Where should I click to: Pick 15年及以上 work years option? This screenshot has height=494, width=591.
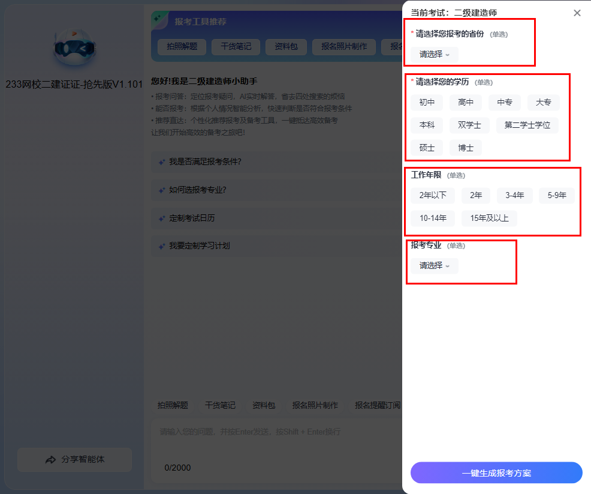coord(489,218)
